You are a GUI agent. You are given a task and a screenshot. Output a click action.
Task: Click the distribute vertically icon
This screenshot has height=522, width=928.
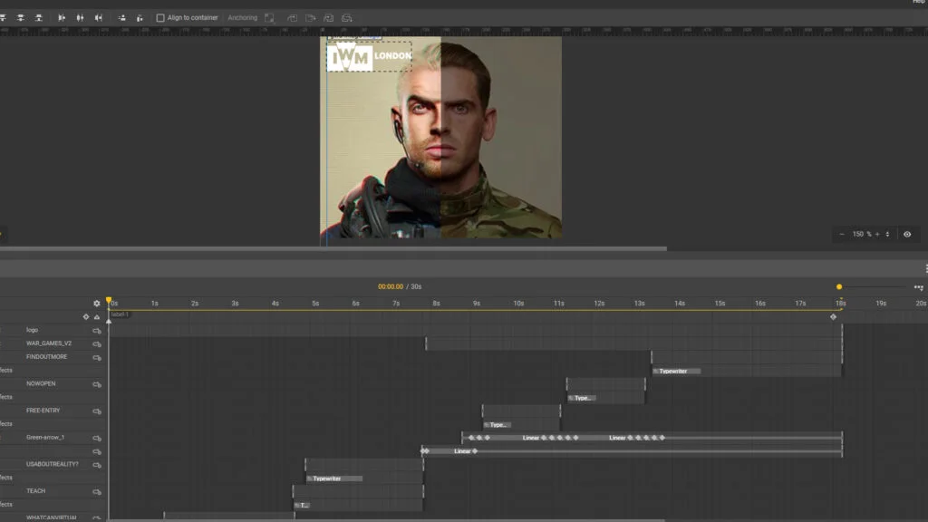(140, 18)
